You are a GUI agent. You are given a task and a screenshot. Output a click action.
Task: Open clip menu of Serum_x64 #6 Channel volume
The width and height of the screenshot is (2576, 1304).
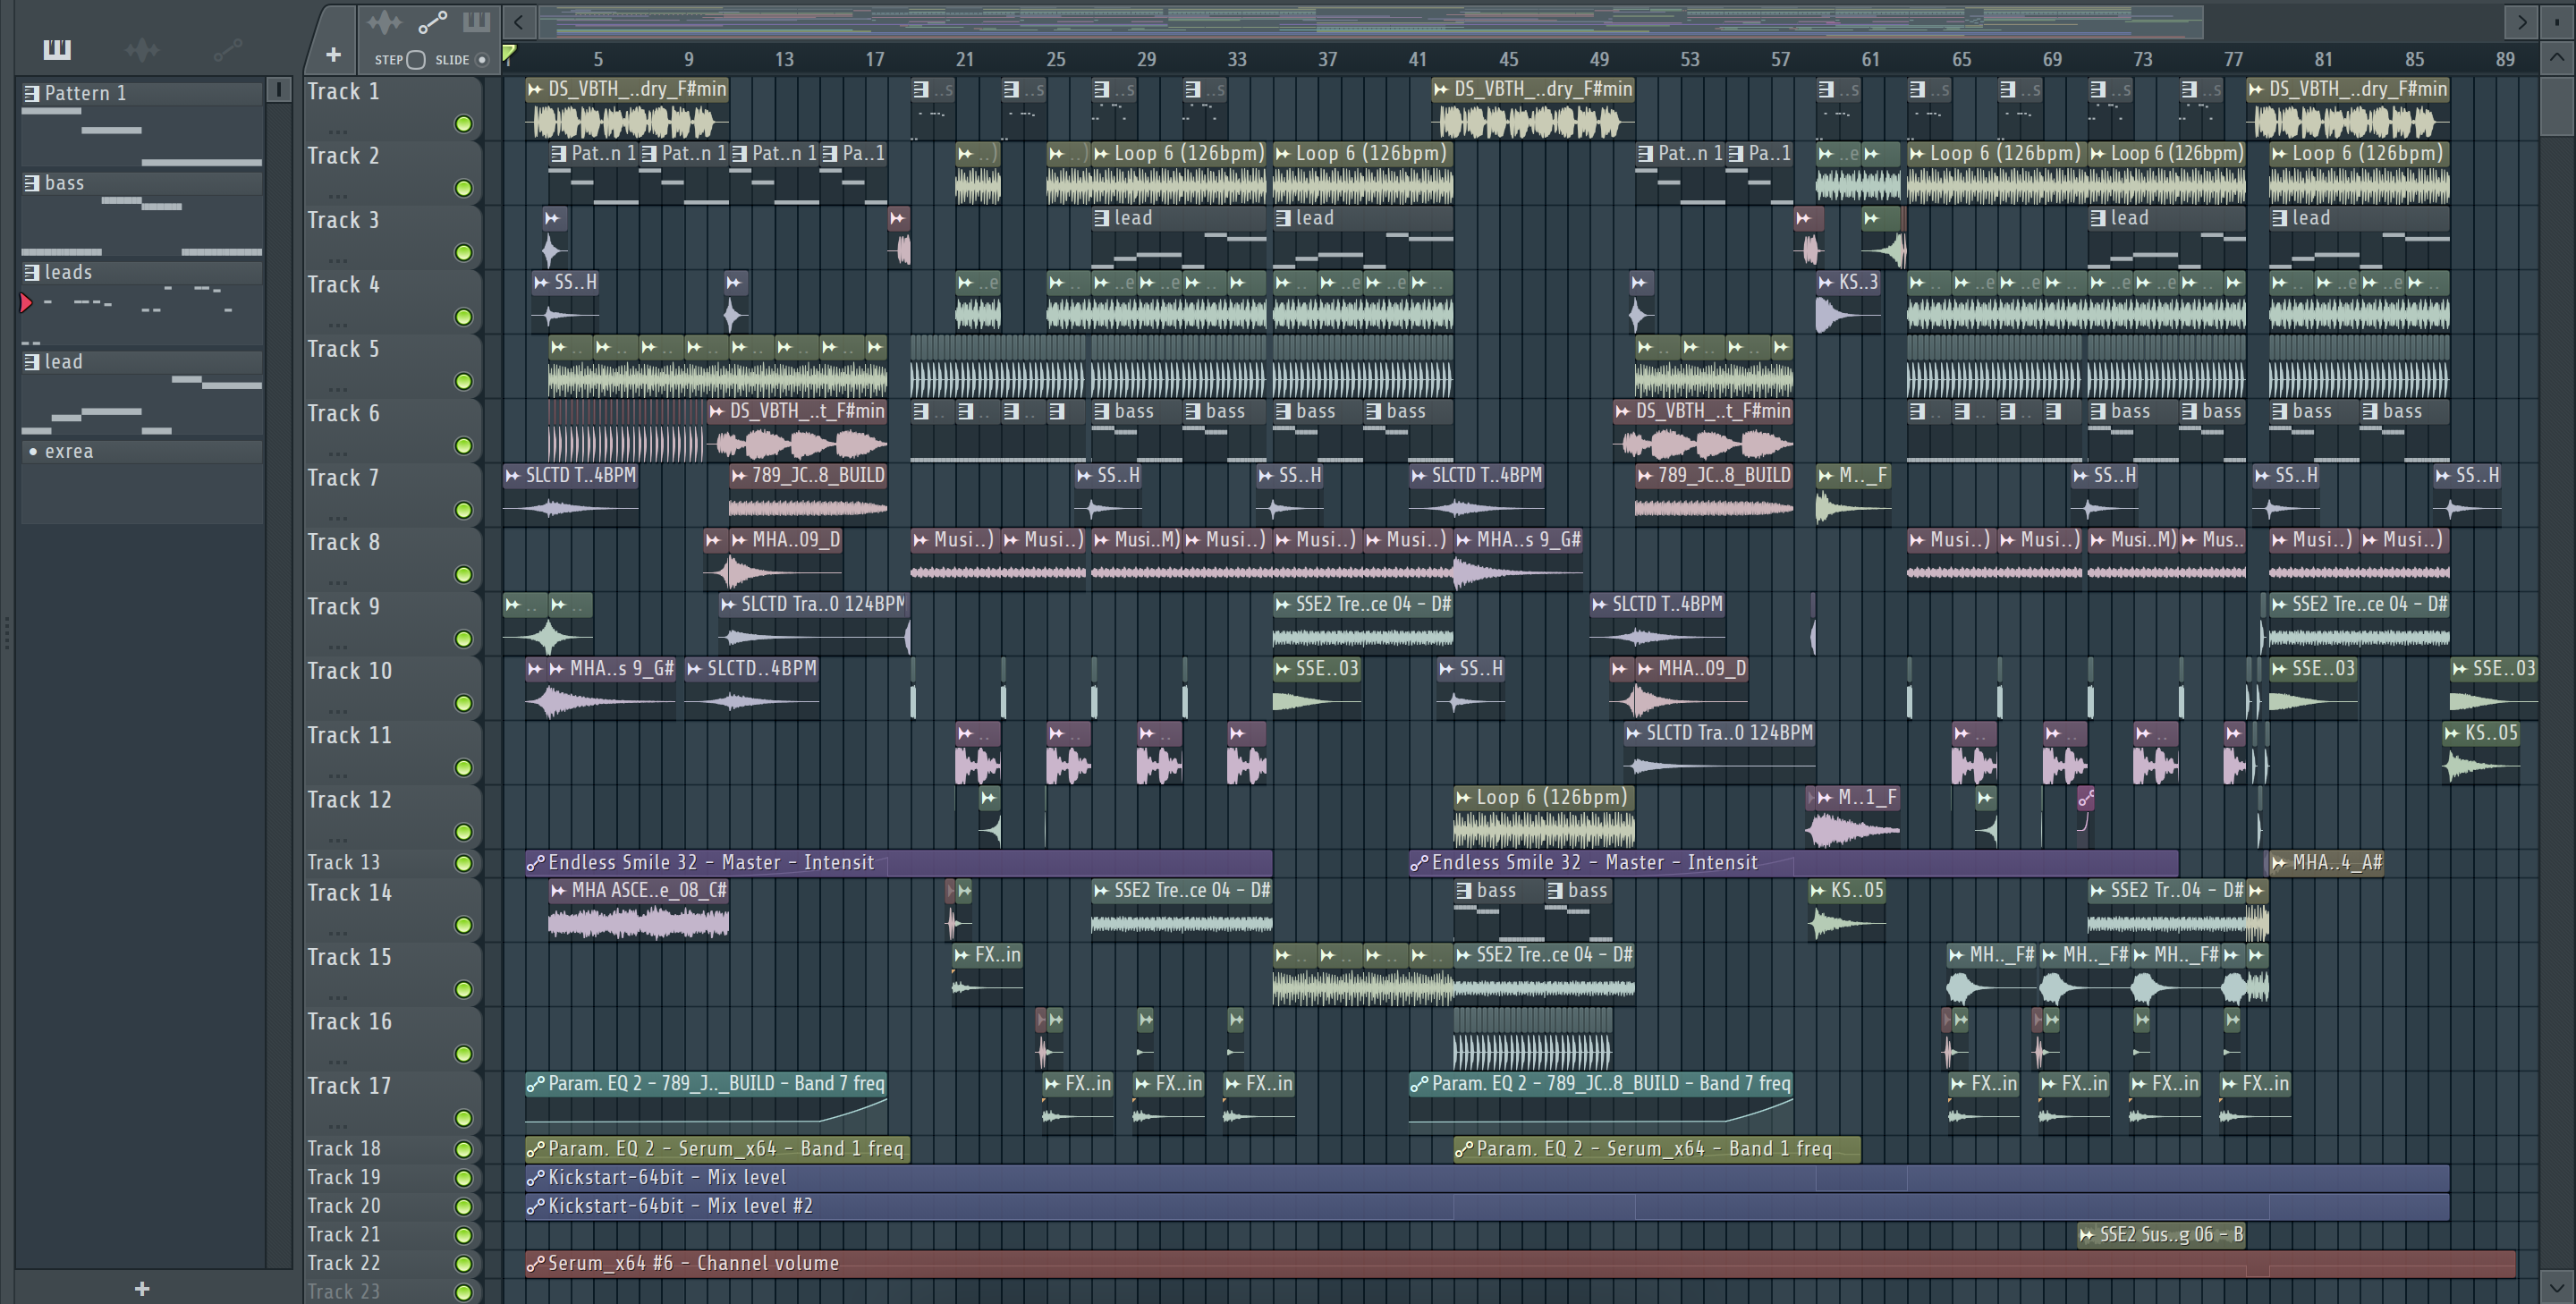point(536,1264)
